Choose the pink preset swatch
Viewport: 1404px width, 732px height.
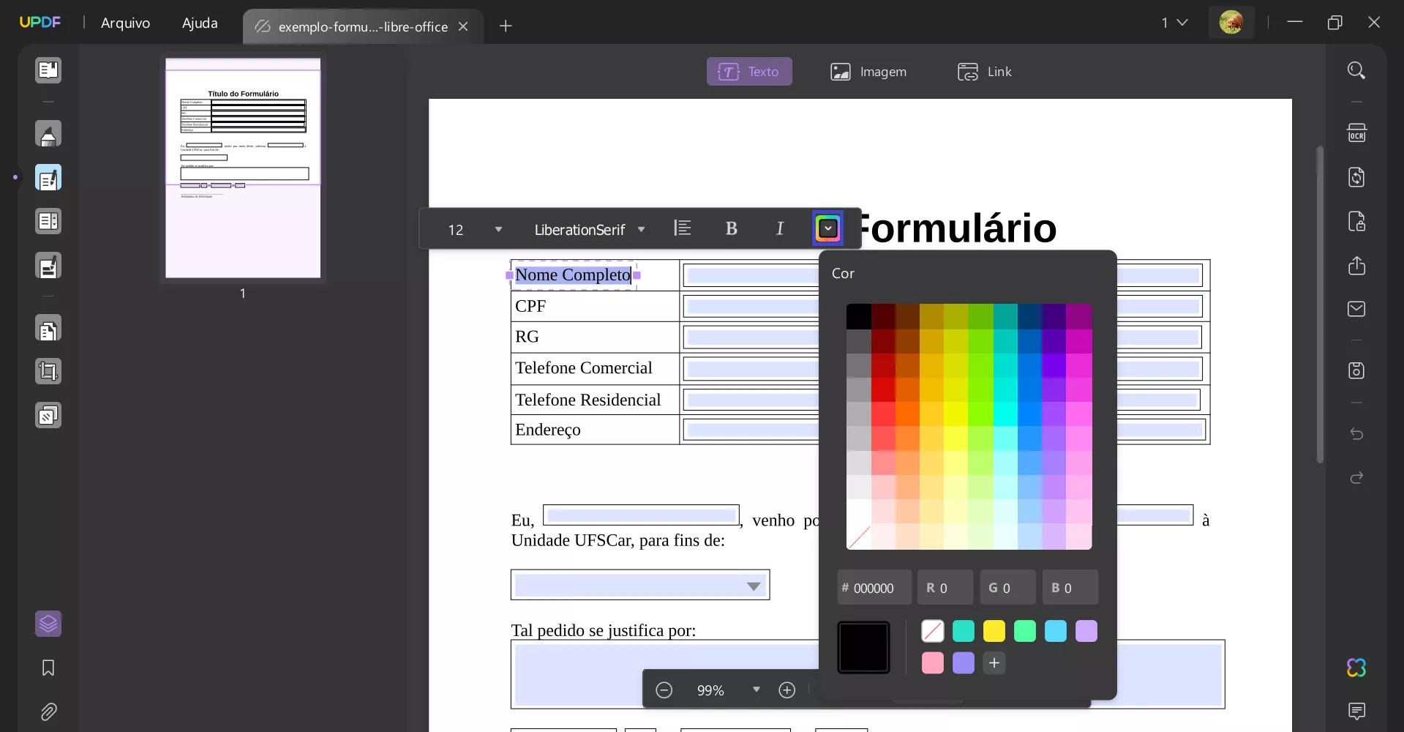[933, 663]
